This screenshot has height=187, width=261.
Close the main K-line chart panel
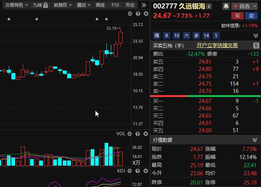146,14
